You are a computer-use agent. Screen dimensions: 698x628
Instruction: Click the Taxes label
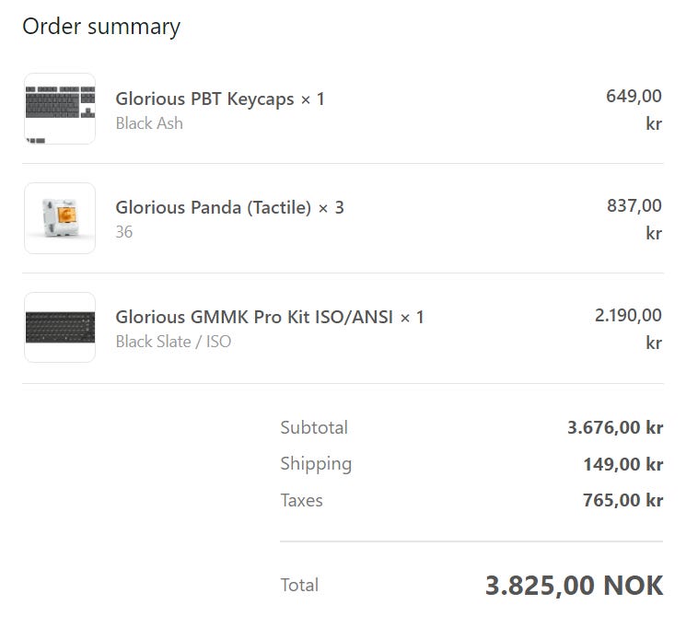(x=301, y=501)
